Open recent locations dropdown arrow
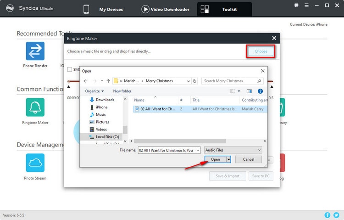 click(x=102, y=81)
